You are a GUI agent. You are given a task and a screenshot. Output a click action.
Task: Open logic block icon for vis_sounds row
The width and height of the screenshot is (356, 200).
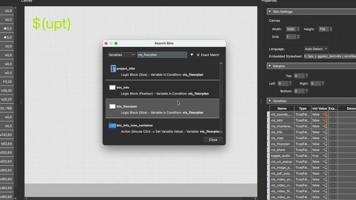pos(325,114)
